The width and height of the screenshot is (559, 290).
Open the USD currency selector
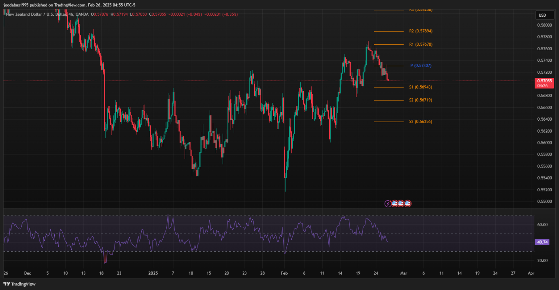click(x=542, y=15)
